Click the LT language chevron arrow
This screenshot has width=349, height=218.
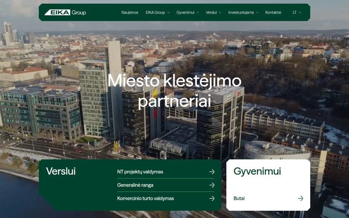pyautogui.click(x=300, y=13)
